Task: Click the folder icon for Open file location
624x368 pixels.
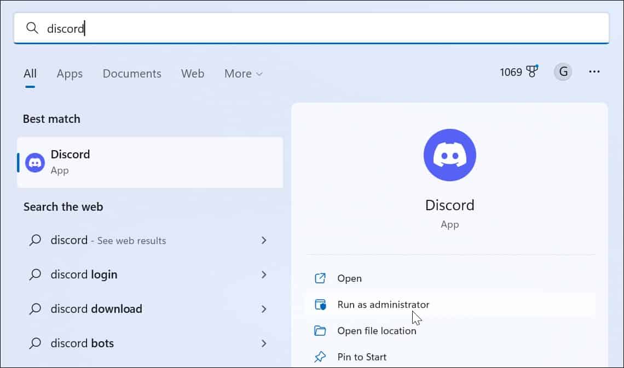Action: pyautogui.click(x=320, y=331)
